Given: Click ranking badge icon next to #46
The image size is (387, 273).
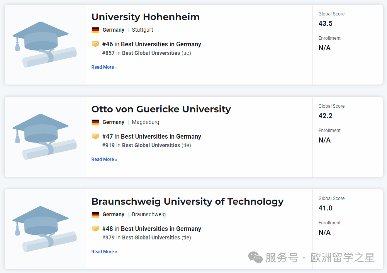Looking at the screenshot, I should click(x=95, y=44).
